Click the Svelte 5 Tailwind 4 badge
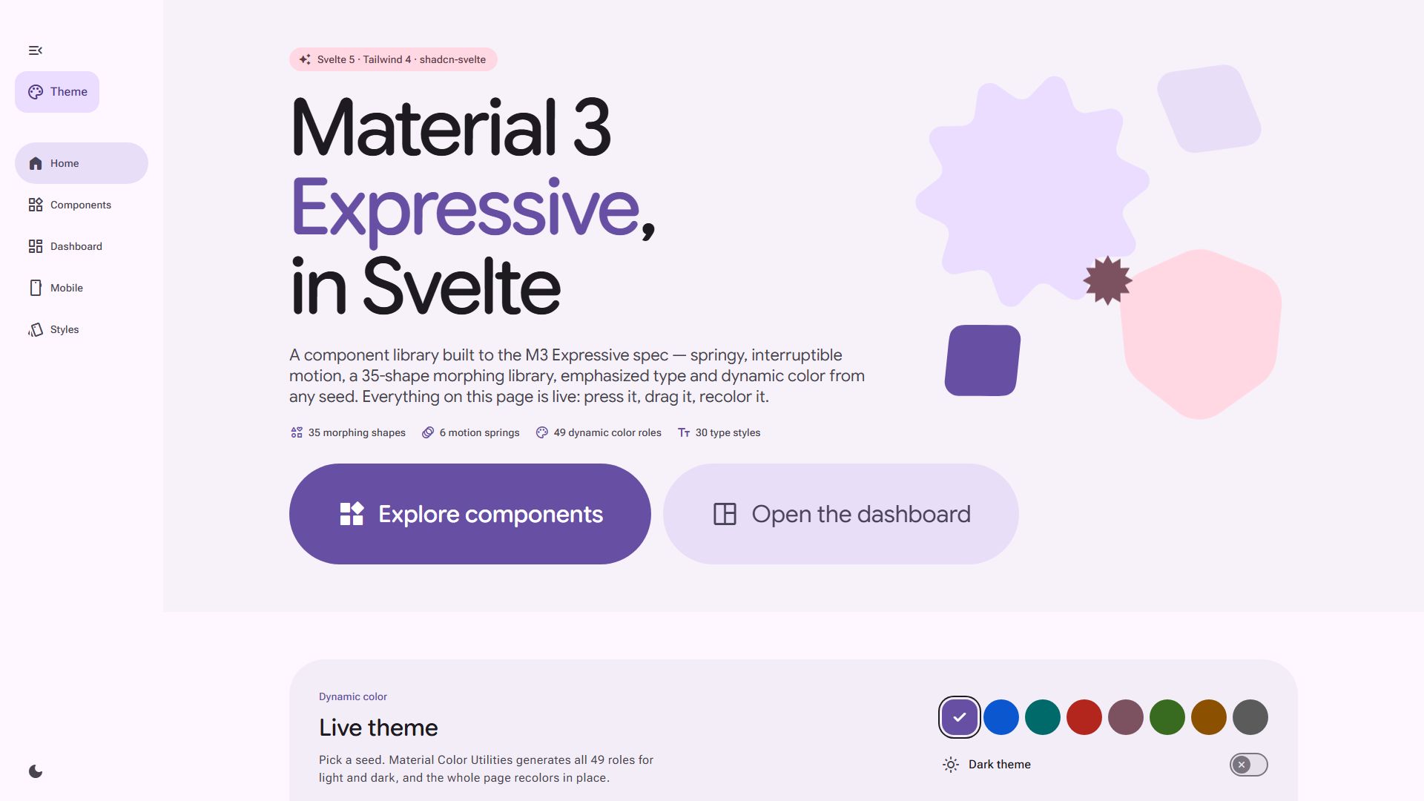This screenshot has width=1424, height=801. [393, 59]
